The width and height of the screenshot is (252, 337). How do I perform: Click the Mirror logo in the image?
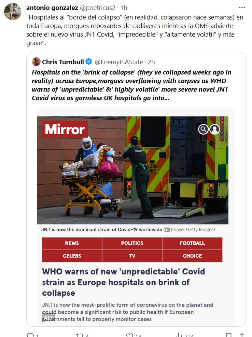[x=65, y=129]
